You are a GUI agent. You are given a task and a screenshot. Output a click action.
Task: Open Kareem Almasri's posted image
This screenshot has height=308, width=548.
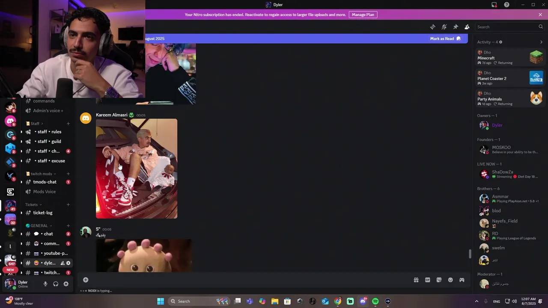137,169
